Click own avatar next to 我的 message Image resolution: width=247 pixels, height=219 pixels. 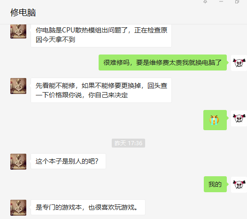[x=239, y=185]
